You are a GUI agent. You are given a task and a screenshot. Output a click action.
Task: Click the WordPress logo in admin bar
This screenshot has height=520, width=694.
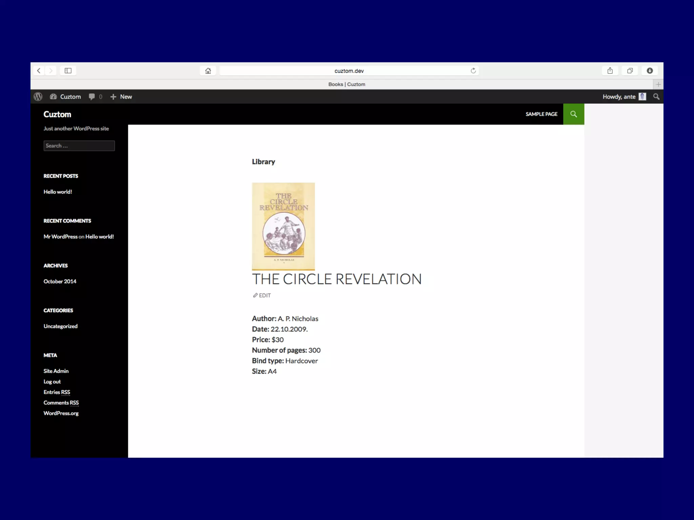pyautogui.click(x=38, y=97)
